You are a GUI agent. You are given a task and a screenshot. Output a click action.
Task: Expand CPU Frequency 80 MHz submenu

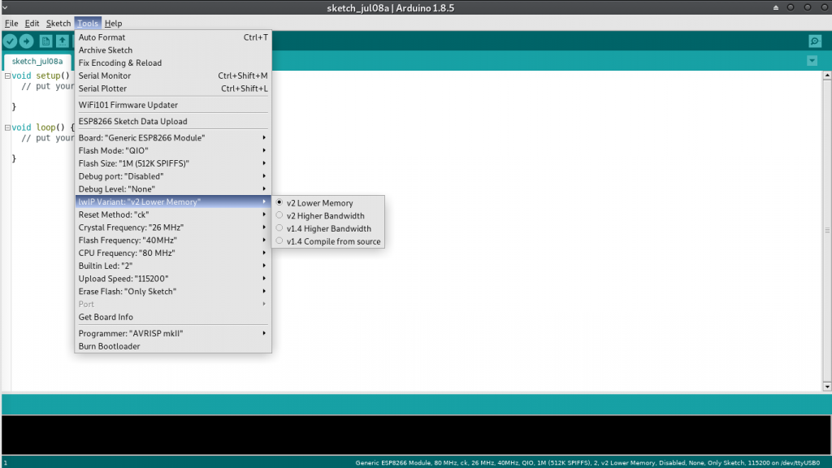(173, 253)
